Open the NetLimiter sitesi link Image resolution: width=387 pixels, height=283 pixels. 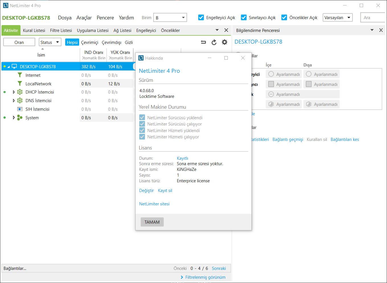coord(154,204)
